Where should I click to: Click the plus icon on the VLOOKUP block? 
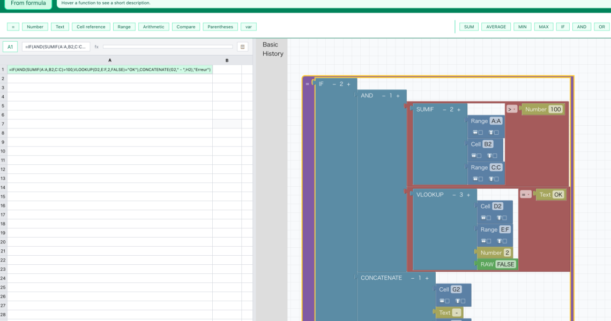tap(468, 195)
